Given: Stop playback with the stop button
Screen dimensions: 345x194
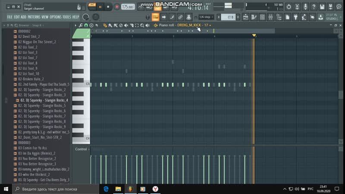Looking at the screenshot, I should (x=108, y=7).
